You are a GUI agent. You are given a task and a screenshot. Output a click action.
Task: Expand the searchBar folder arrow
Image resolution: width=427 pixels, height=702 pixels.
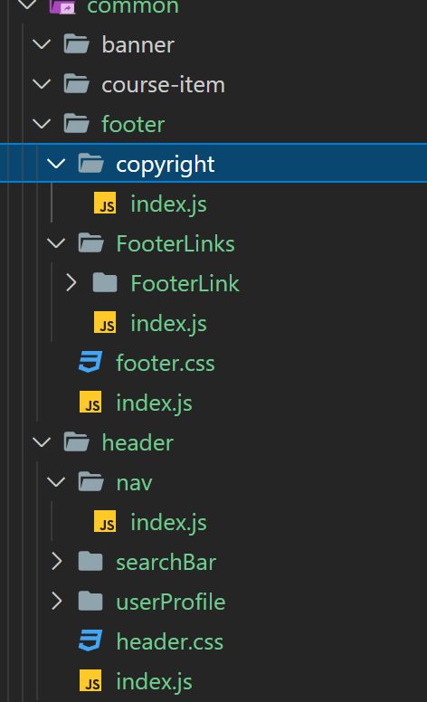[57, 562]
